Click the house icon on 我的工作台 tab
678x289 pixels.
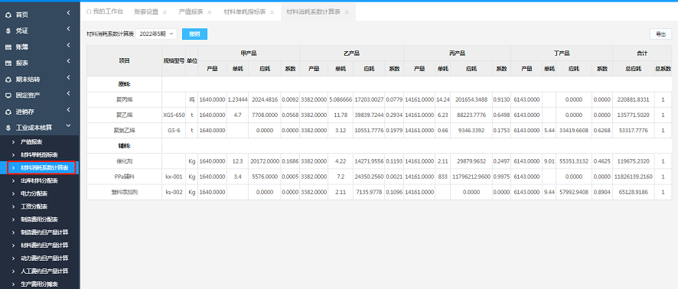point(89,11)
